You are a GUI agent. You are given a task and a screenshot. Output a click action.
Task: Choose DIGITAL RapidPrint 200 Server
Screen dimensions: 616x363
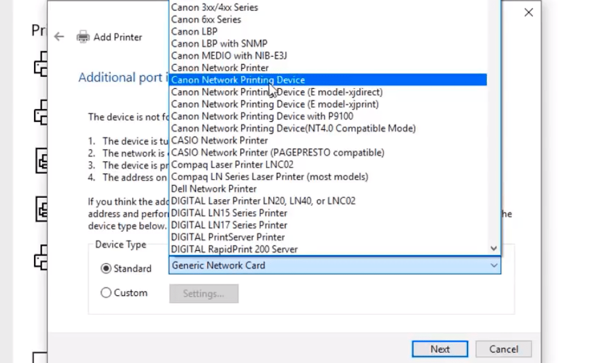click(328, 249)
